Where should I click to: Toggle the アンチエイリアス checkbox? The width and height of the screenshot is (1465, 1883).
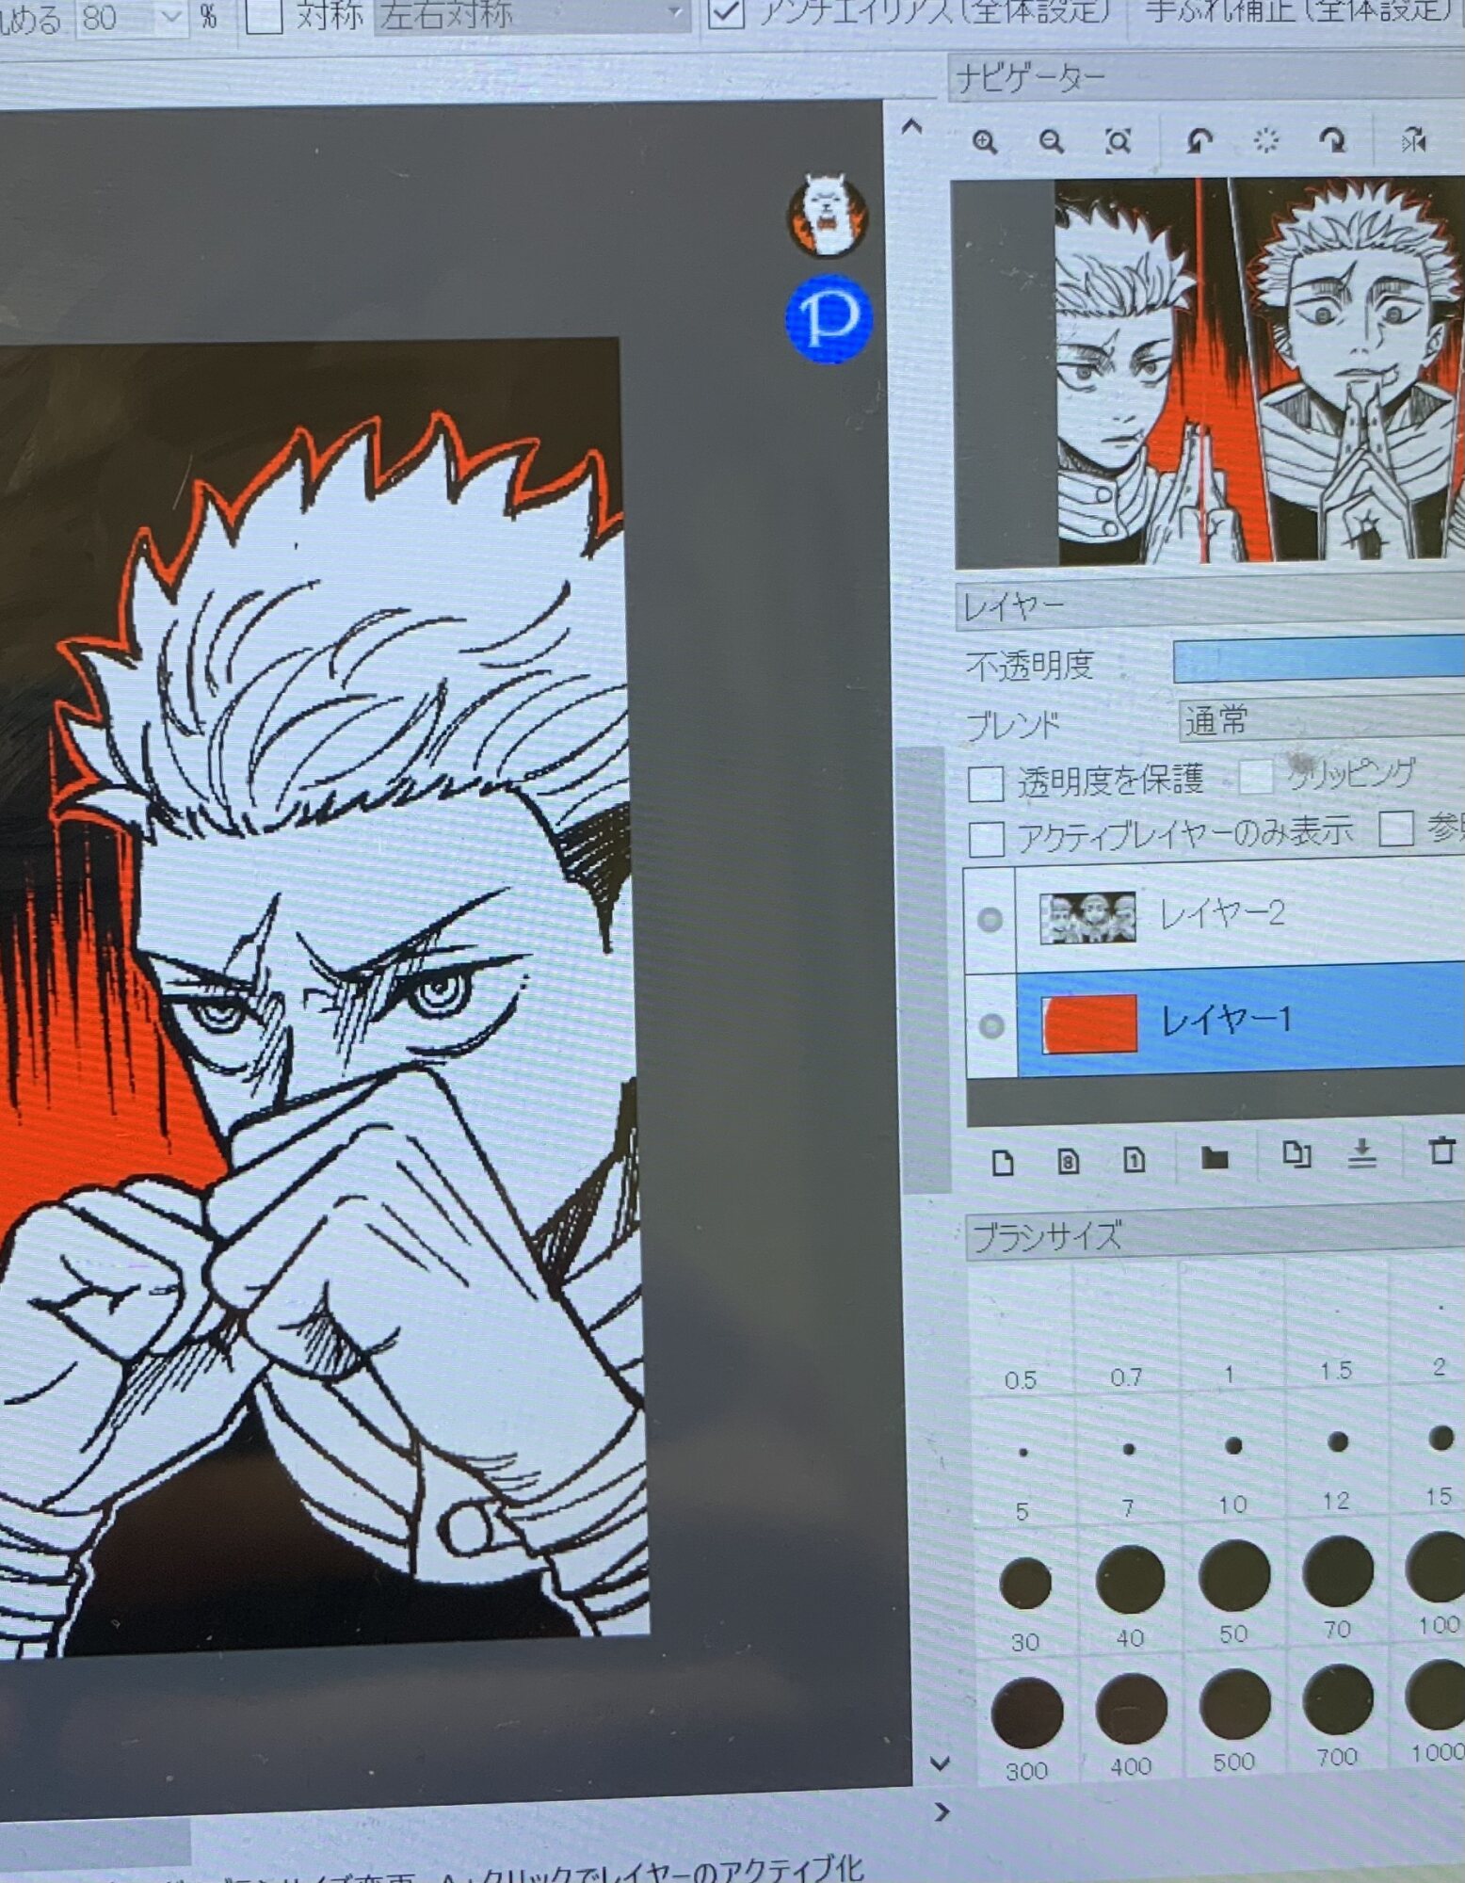click(726, 12)
